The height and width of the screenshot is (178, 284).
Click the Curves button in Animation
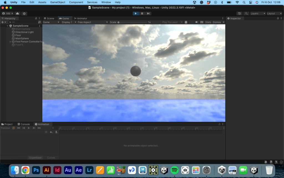(x=51, y=158)
